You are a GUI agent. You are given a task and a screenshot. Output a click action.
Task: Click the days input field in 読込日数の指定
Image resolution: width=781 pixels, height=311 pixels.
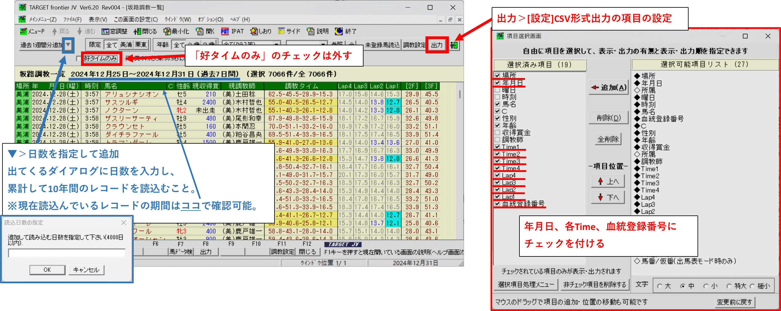point(67,253)
